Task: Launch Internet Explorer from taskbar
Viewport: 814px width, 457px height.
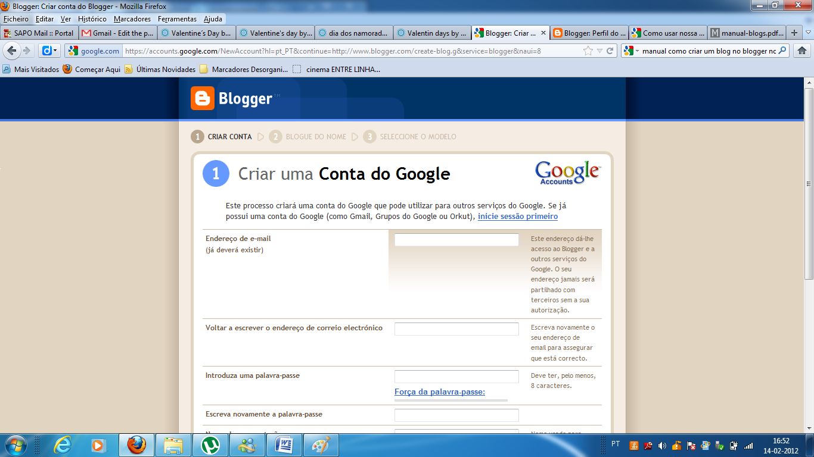Action: (62, 445)
